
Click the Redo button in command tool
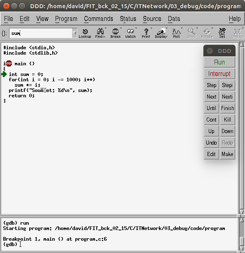pos(227,143)
